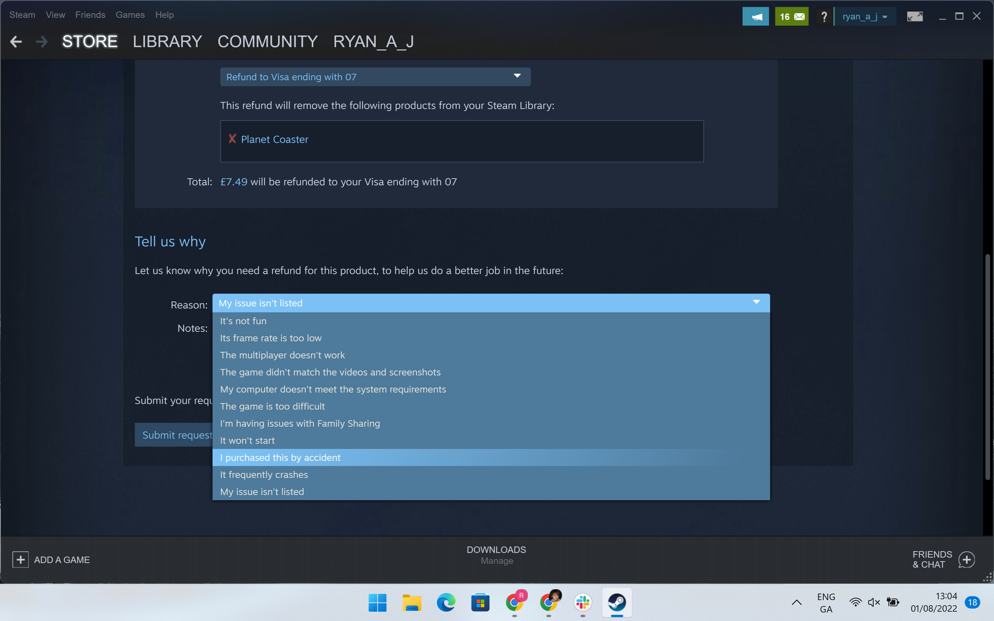The height and width of the screenshot is (621, 994).
Task: Click FRIENDS & CHAT label
Action: pos(932,559)
